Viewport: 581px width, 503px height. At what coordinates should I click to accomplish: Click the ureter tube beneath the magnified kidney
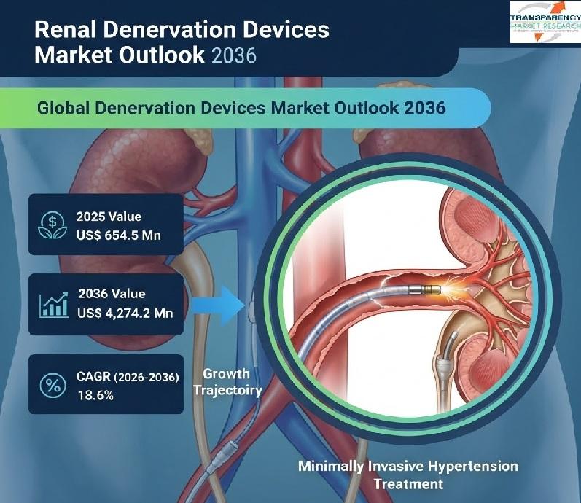coord(450,372)
